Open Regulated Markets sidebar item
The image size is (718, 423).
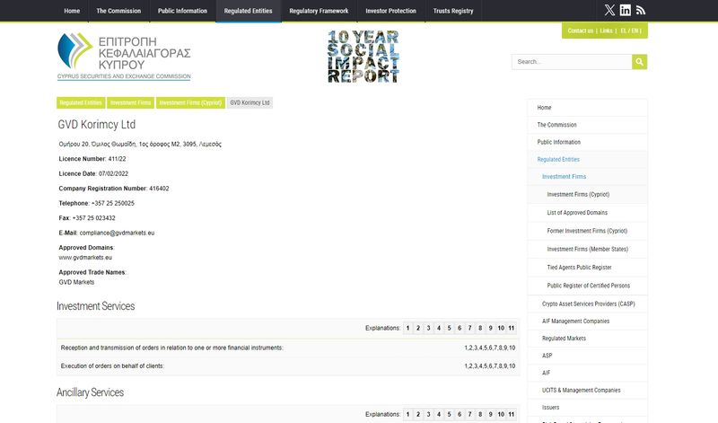click(588, 339)
